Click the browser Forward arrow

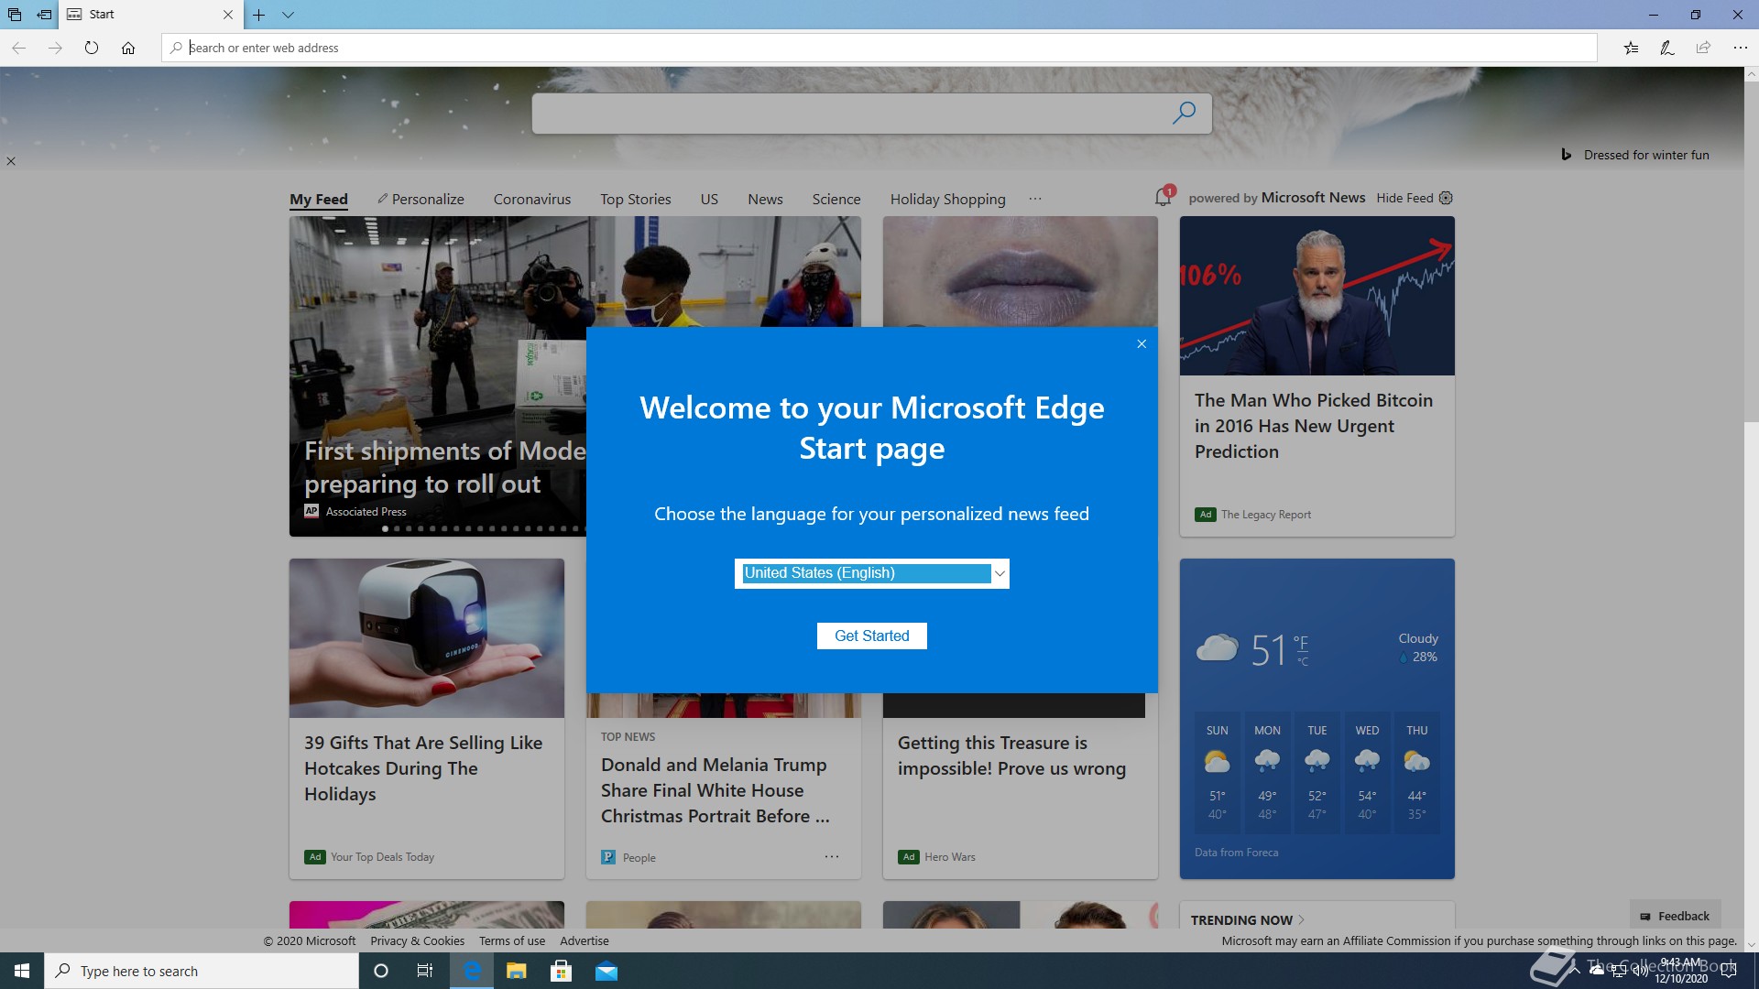[x=55, y=48]
